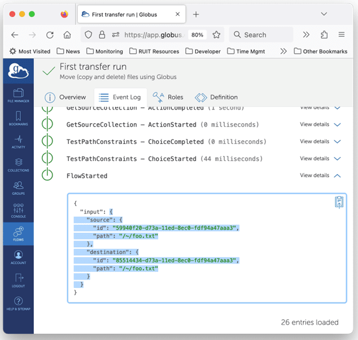
Task: Go back in browser history
Action: pyautogui.click(x=15, y=34)
